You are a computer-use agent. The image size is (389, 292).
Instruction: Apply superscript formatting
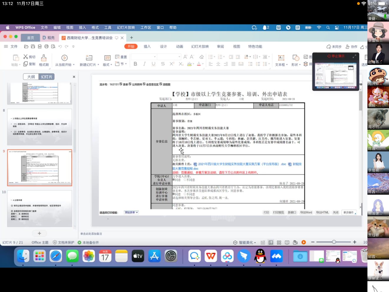point(172,64)
